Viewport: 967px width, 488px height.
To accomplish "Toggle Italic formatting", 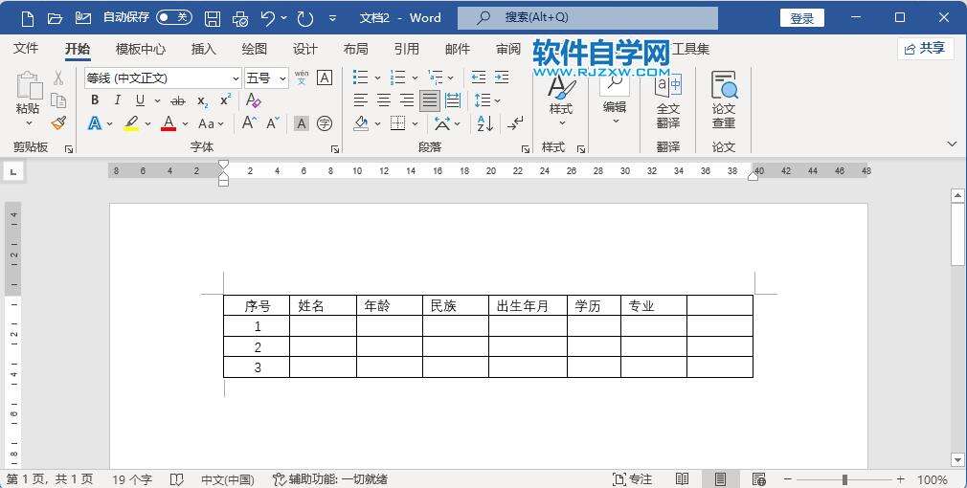I will click(117, 100).
